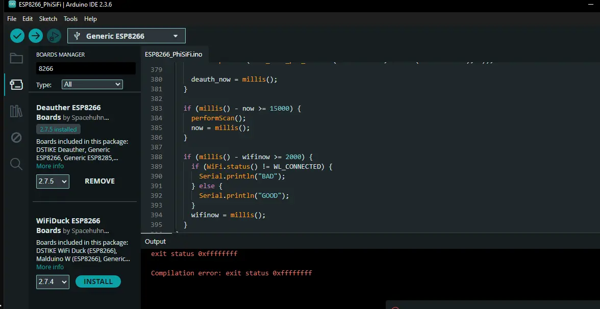The height and width of the screenshot is (309, 600).
Task: Click the performScan(); code line
Action: coord(218,118)
